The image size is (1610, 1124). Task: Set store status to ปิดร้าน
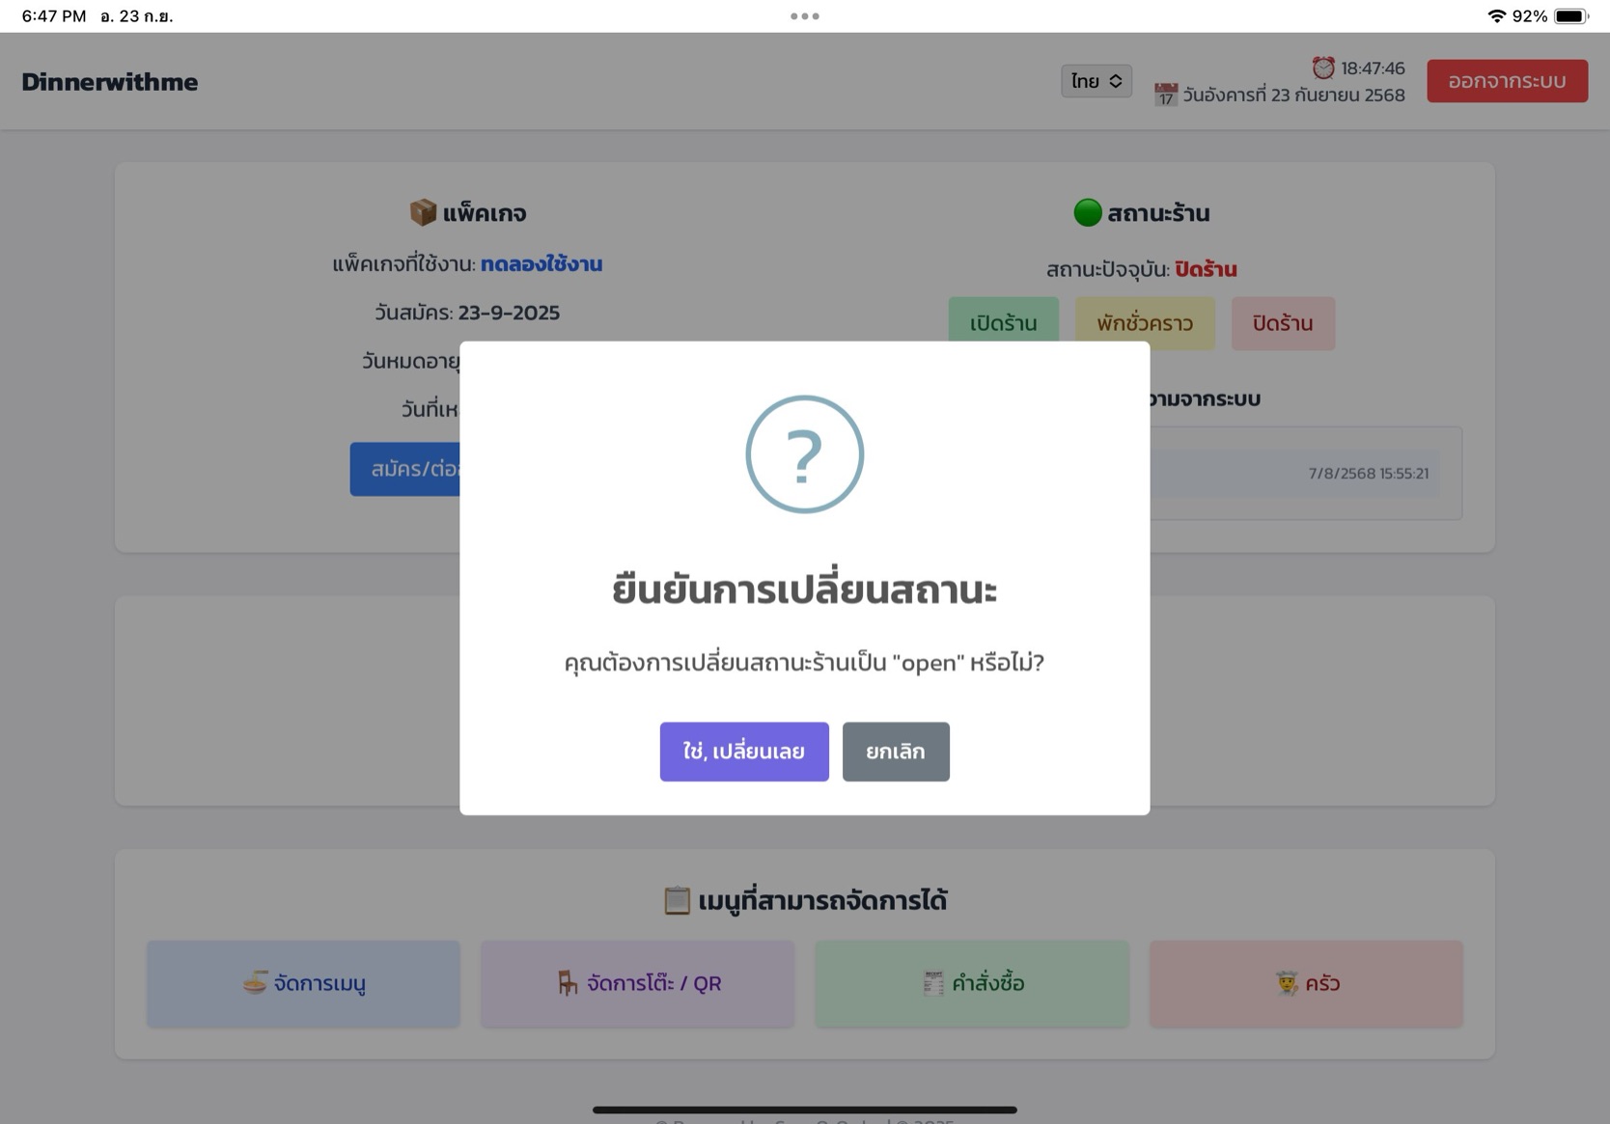click(x=1283, y=323)
